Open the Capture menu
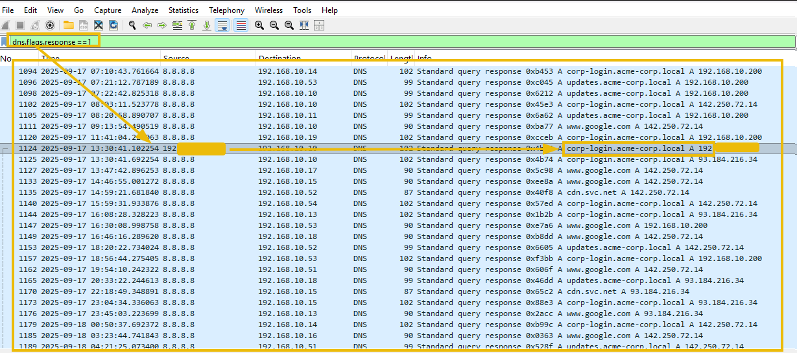Image resolution: width=797 pixels, height=353 pixels. pyautogui.click(x=108, y=10)
